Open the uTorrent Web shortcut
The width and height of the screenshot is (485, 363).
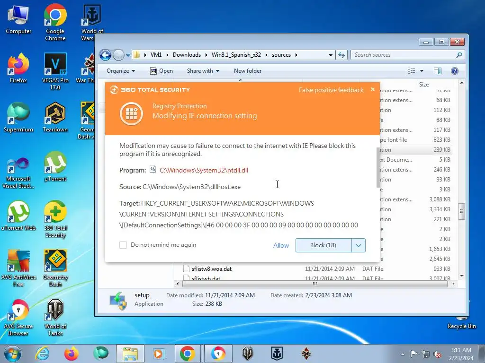[18, 216]
